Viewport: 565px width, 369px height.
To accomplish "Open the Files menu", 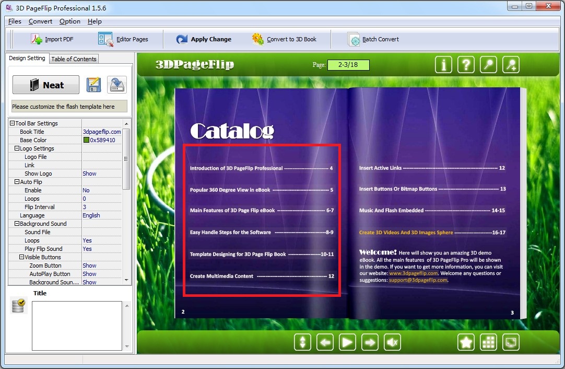I will (15, 21).
